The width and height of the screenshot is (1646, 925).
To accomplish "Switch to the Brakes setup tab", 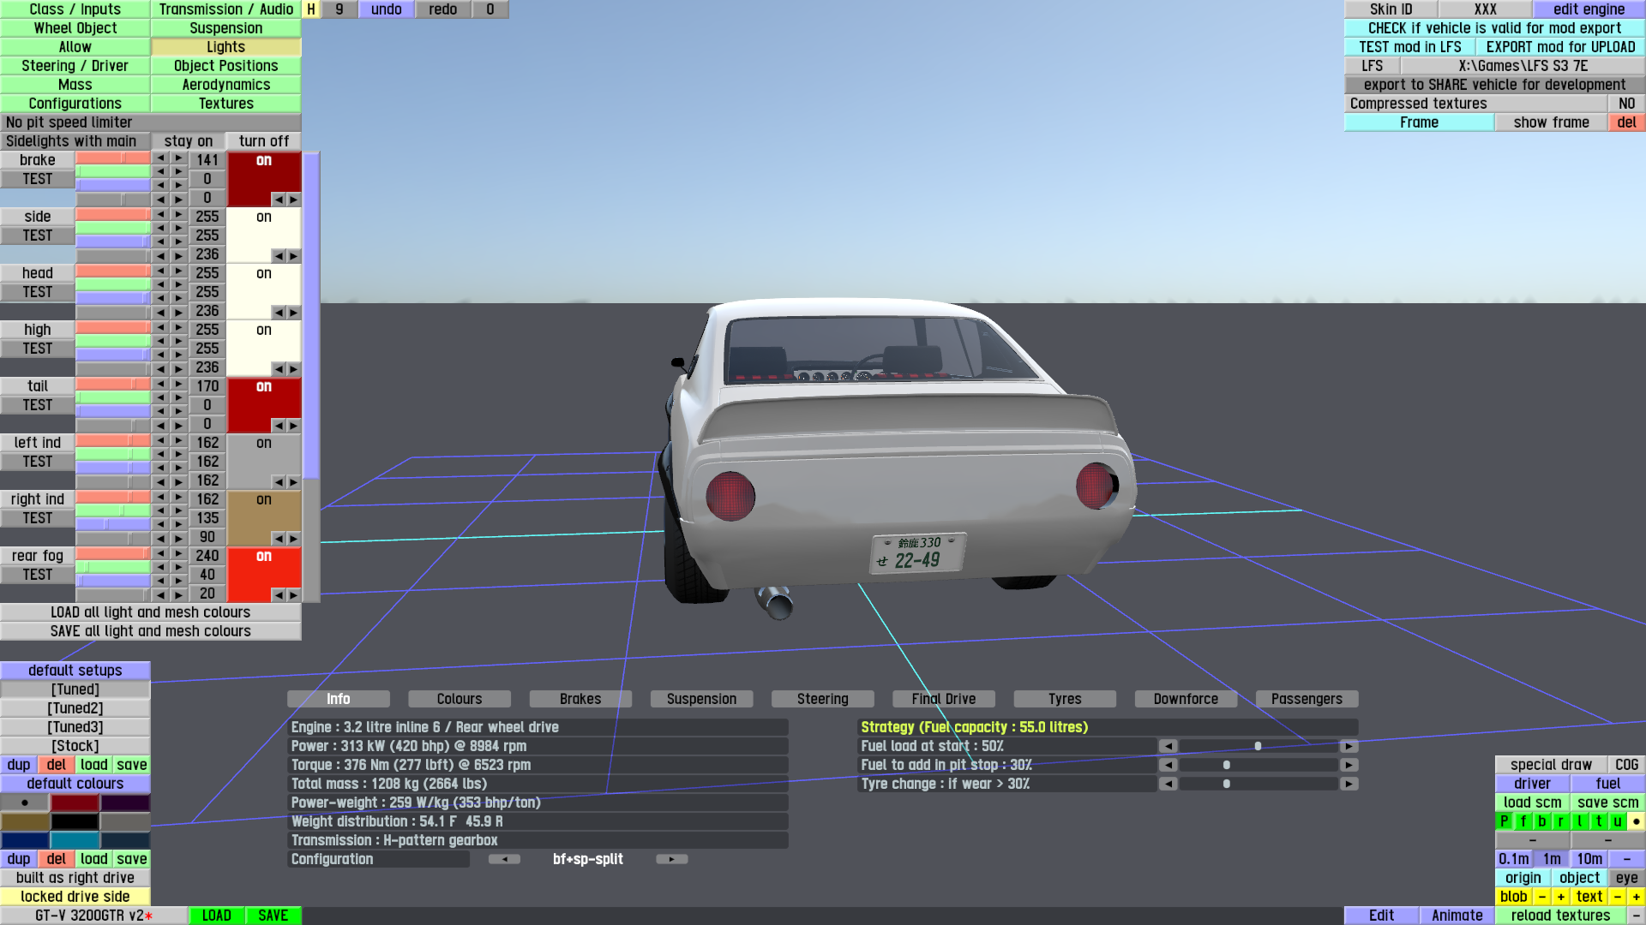I will [580, 699].
